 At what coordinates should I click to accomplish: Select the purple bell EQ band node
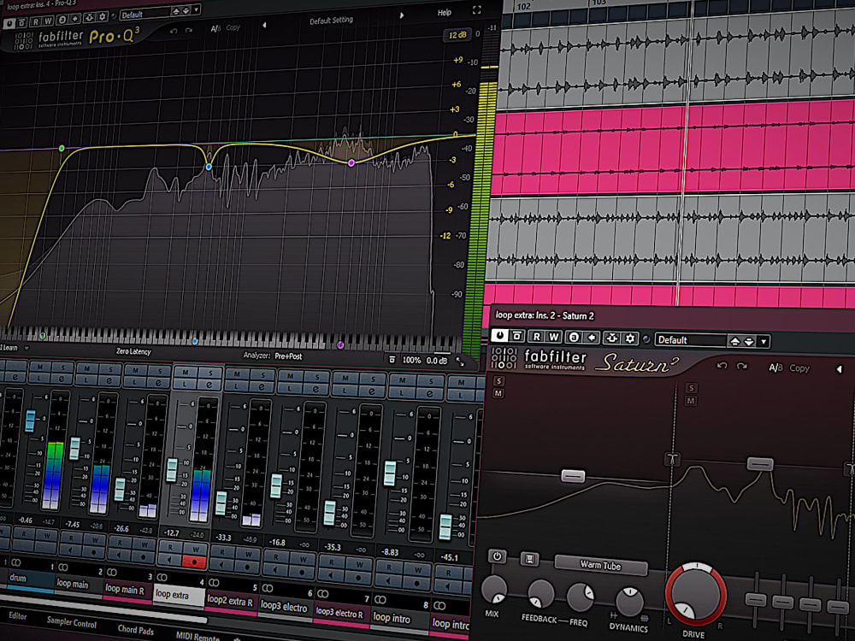(x=351, y=162)
